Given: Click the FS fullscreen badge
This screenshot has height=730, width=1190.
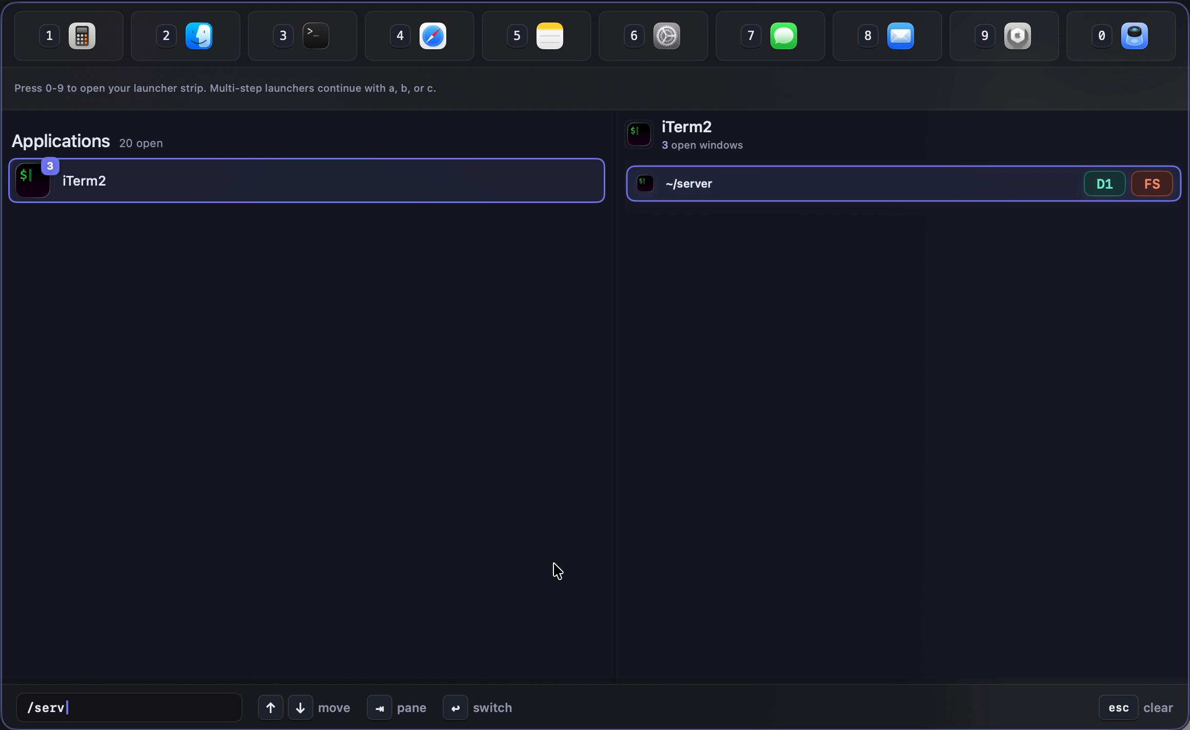Looking at the screenshot, I should (x=1152, y=184).
